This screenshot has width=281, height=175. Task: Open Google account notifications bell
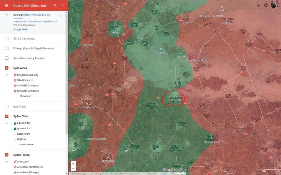[x=266, y=5]
